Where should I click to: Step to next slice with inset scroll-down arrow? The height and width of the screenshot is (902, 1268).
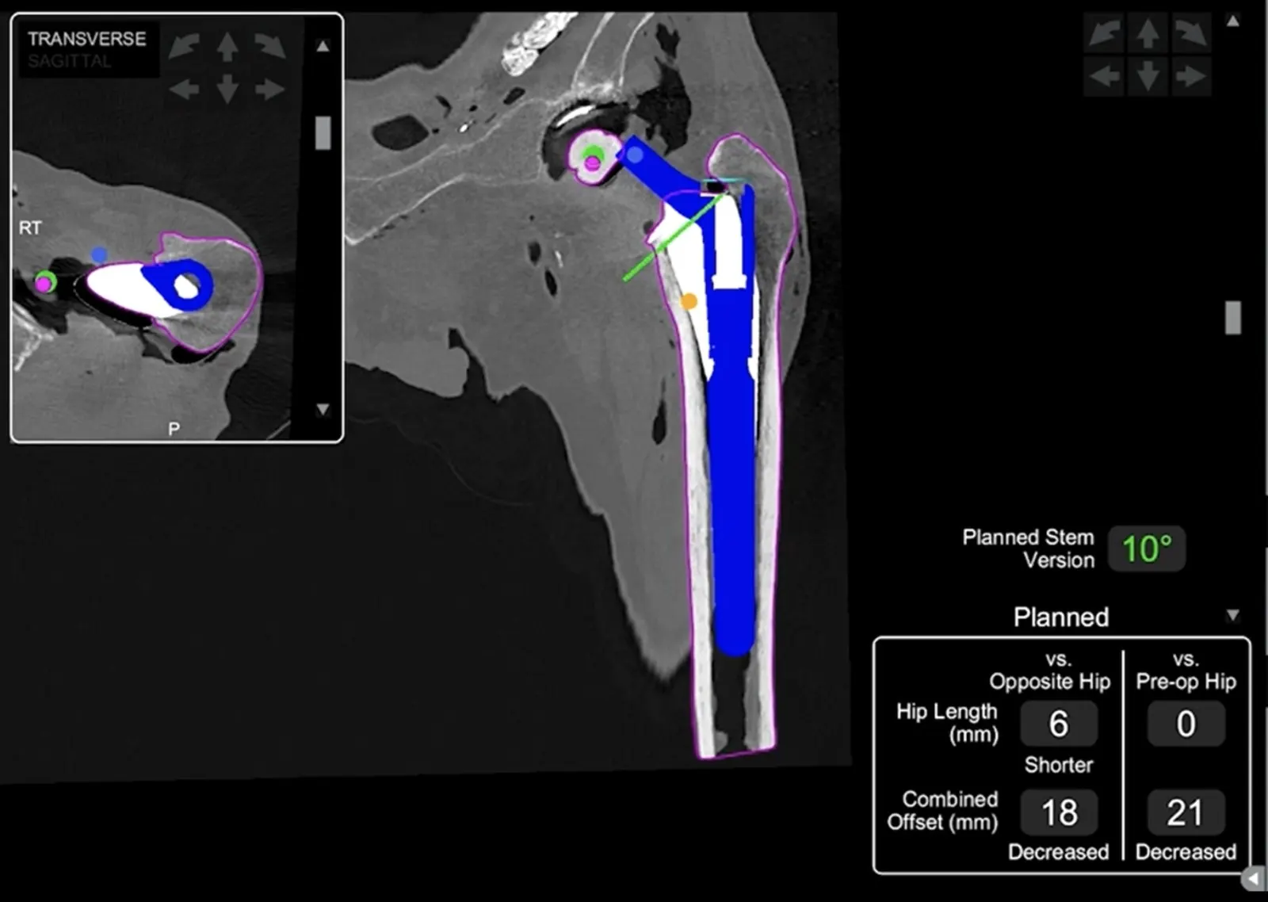[x=323, y=410]
